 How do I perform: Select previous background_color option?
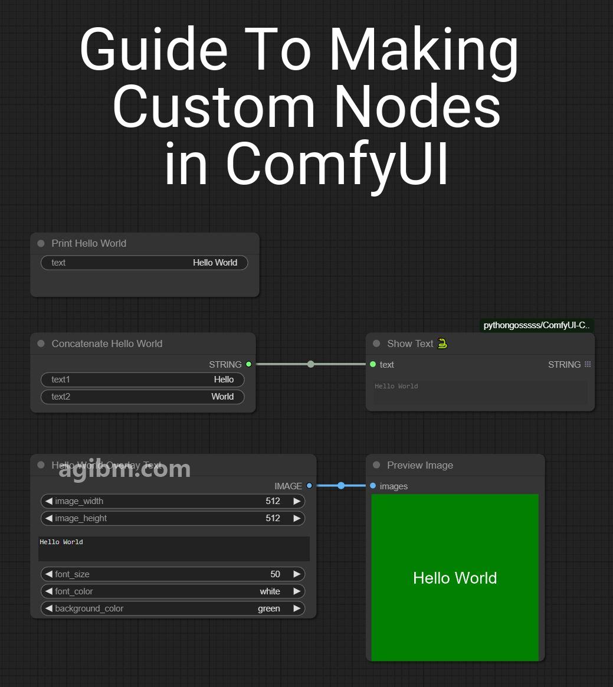click(x=48, y=608)
